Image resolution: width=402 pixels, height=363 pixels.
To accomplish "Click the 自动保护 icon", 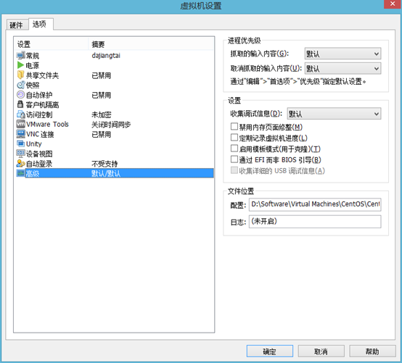I will [x=20, y=95].
